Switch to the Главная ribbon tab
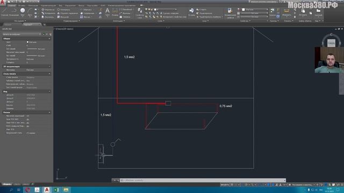The image size is (344, 193). [12, 5]
